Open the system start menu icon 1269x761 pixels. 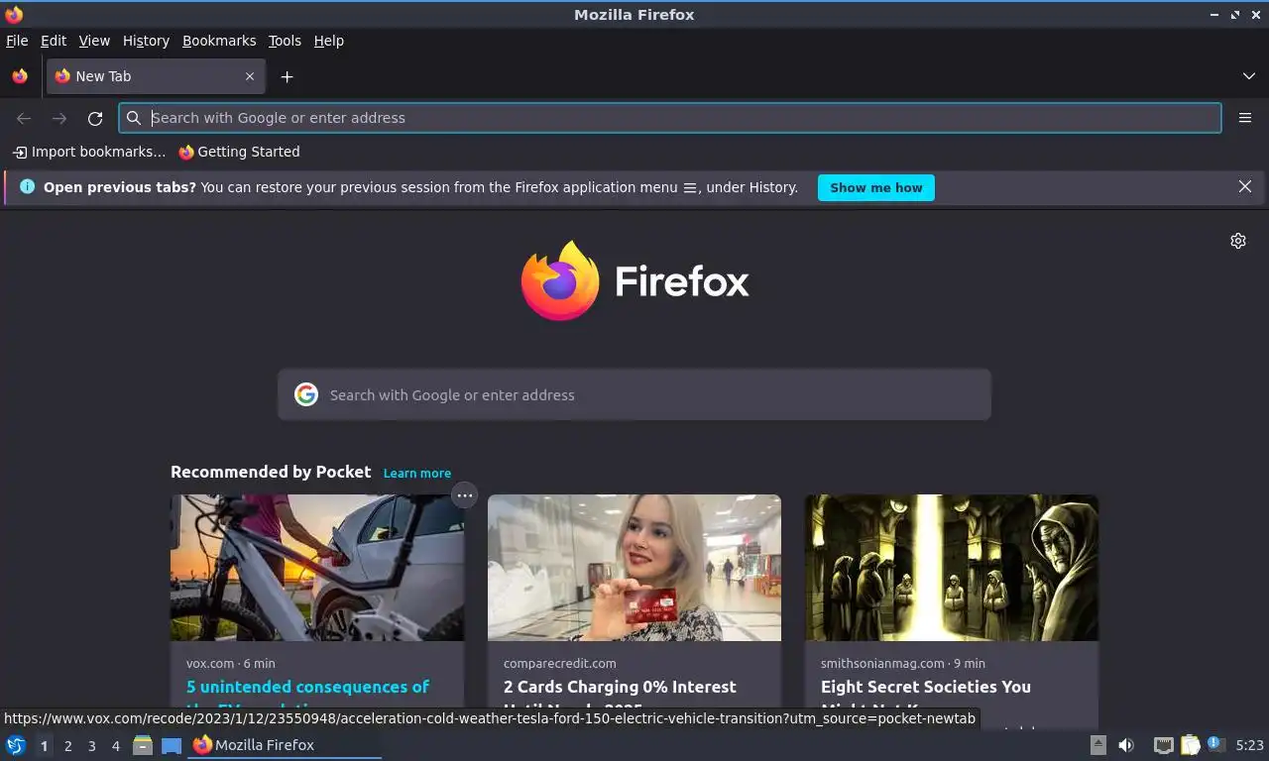coord(16,745)
